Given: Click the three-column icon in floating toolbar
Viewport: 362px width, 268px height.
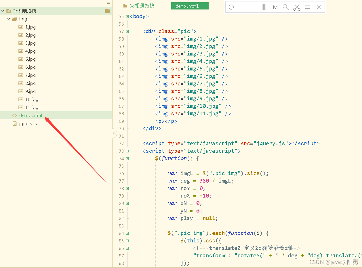Looking at the screenshot, I should click(264, 7).
